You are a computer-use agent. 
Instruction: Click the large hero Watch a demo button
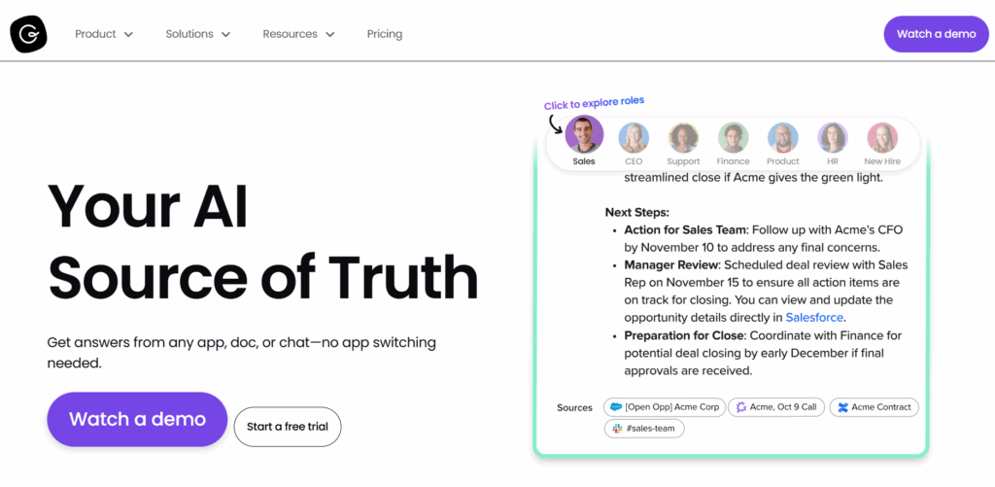137,419
